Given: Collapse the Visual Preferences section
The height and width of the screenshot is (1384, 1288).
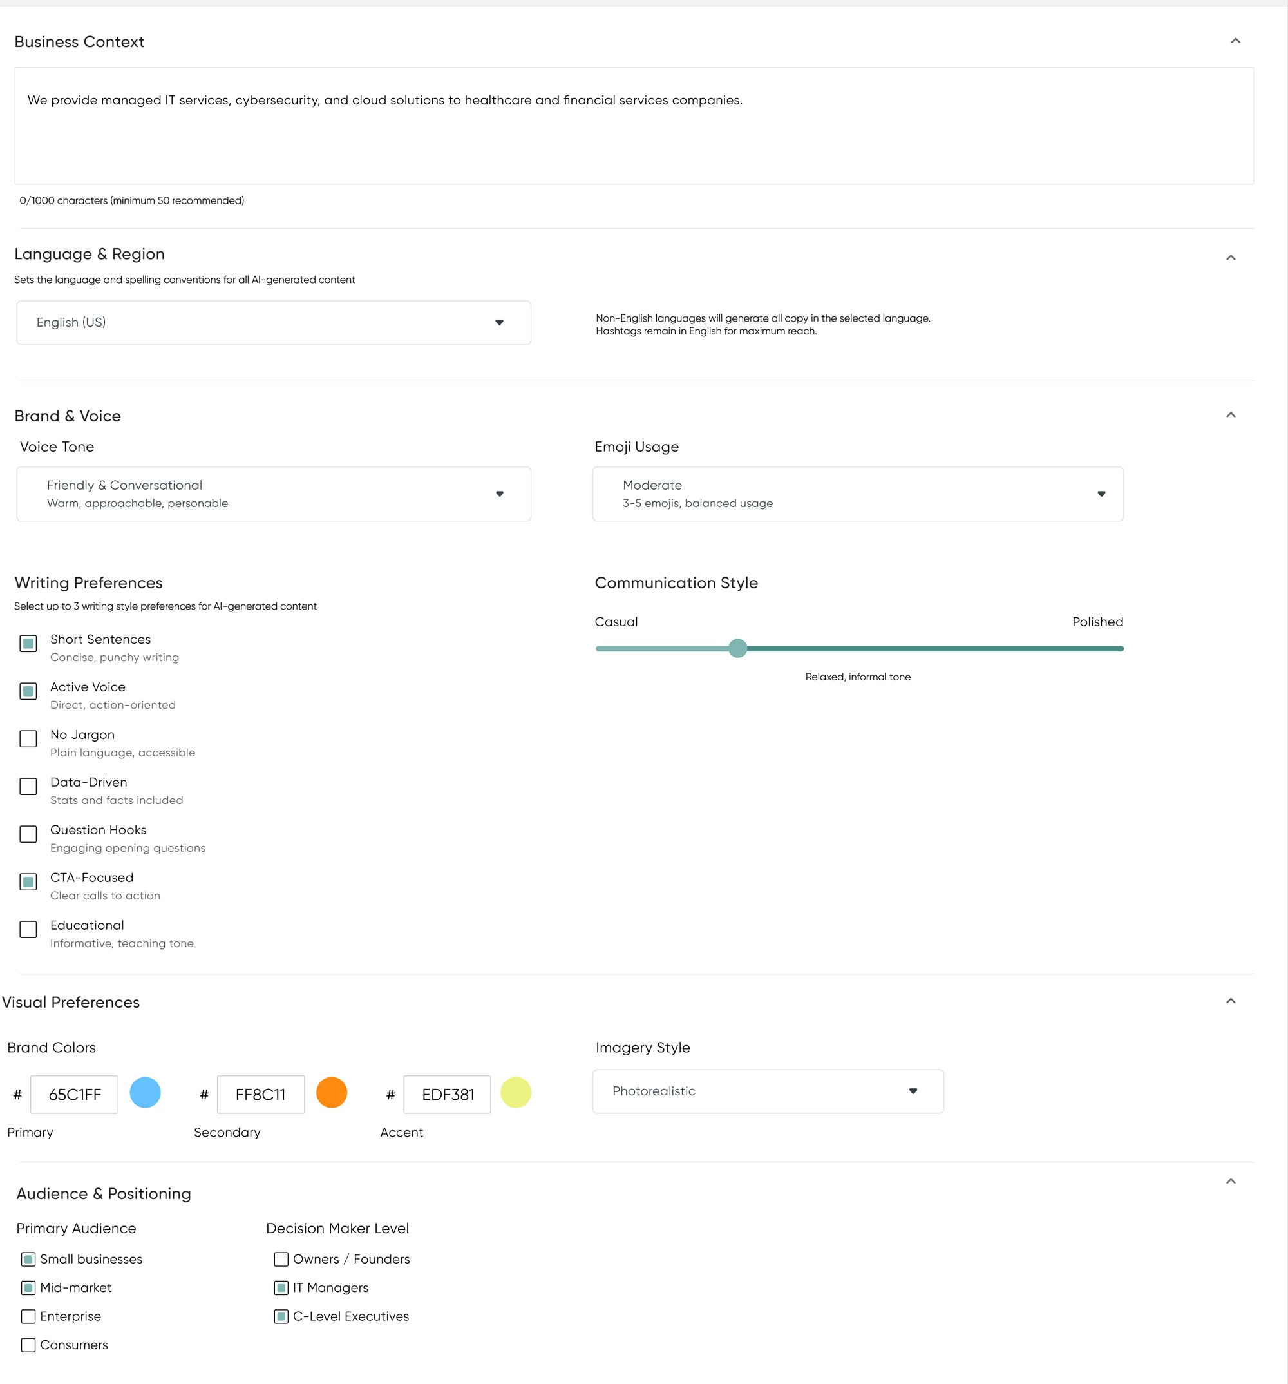Looking at the screenshot, I should click(1231, 1001).
